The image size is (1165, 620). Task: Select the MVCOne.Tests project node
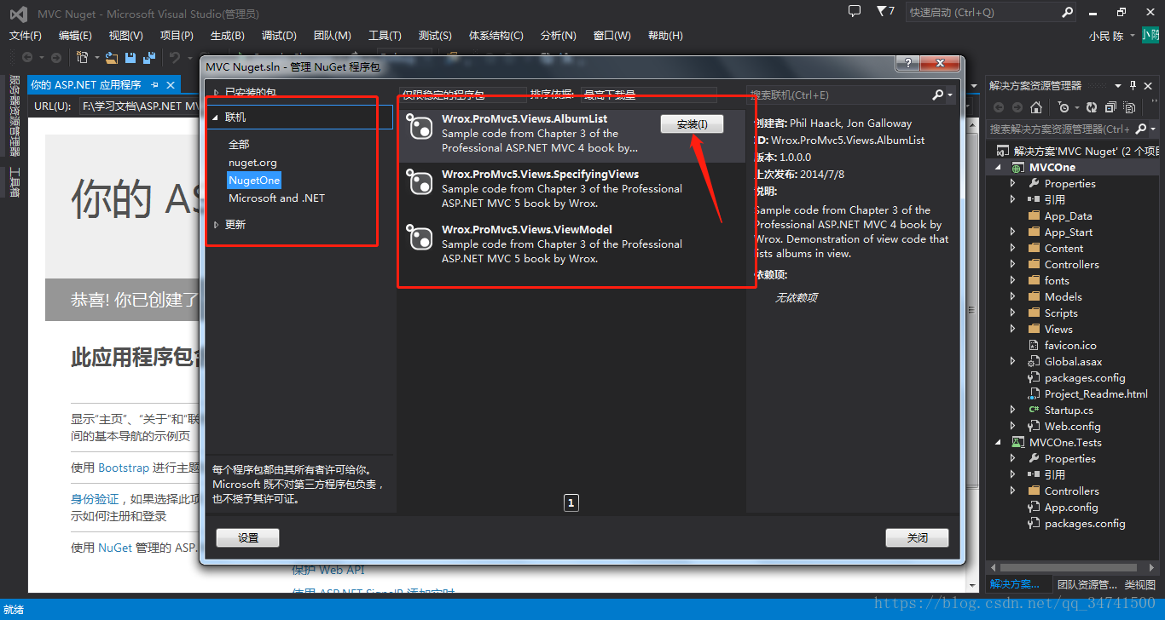[x=1065, y=443]
